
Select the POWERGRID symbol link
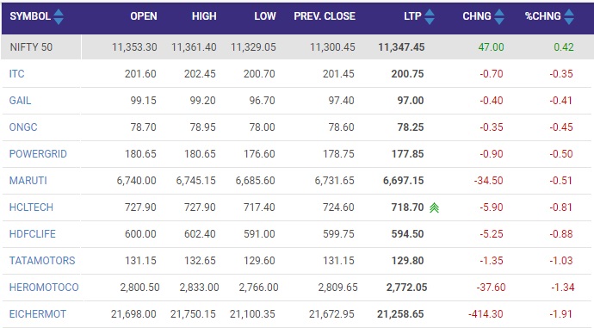pyautogui.click(x=38, y=154)
